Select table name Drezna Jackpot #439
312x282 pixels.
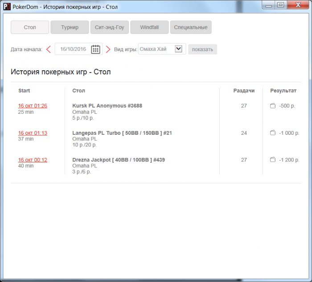click(x=119, y=160)
